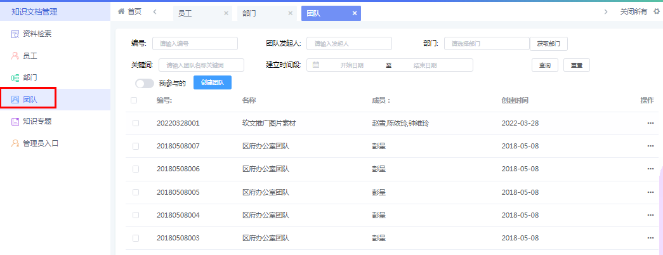663x255 pixels.
Task: Open the 开始日期 date picker
Action: point(351,65)
